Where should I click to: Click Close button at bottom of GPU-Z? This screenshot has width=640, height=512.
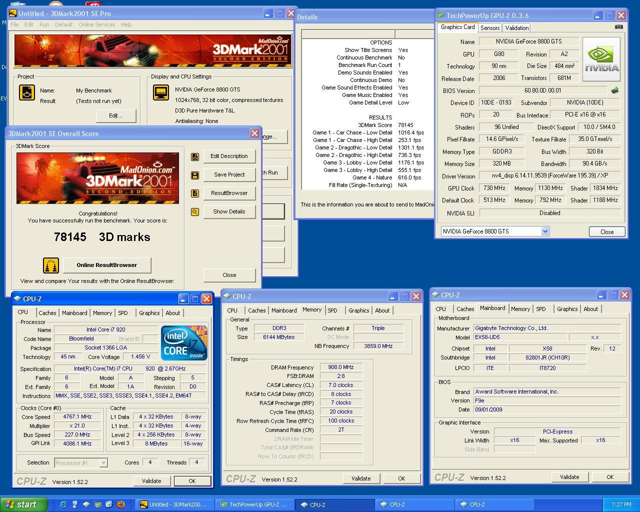(607, 231)
